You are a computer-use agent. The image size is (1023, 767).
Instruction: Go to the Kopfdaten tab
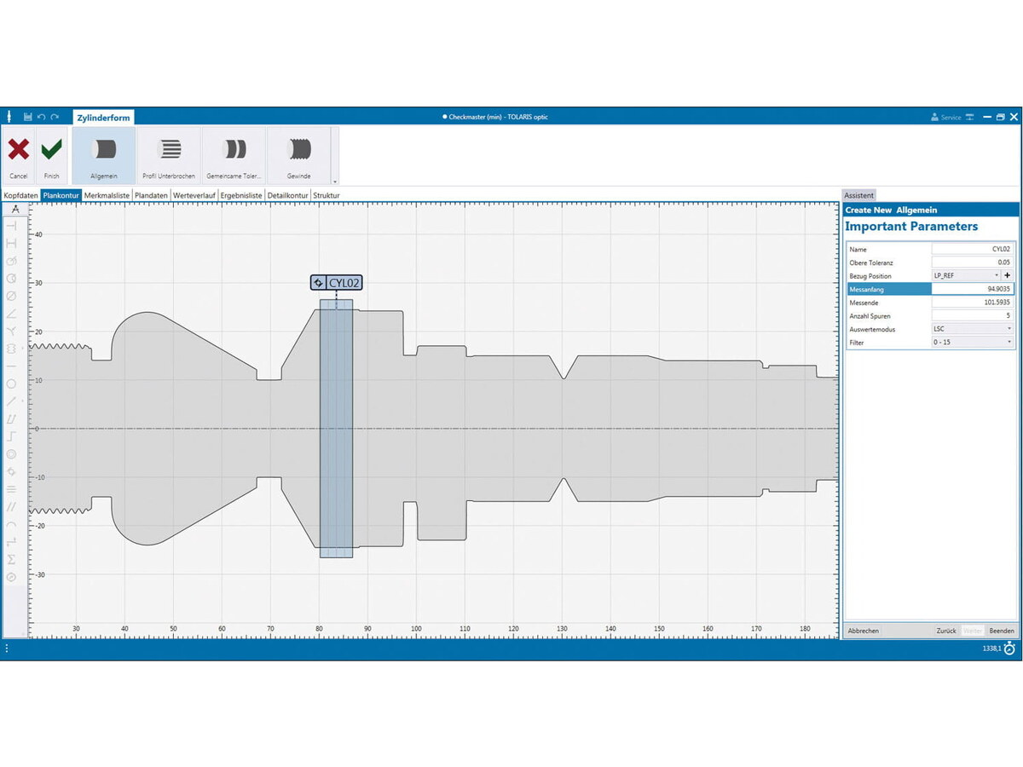(20, 195)
